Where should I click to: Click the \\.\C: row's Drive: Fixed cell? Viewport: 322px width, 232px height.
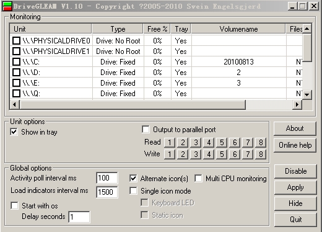pyautogui.click(x=118, y=61)
